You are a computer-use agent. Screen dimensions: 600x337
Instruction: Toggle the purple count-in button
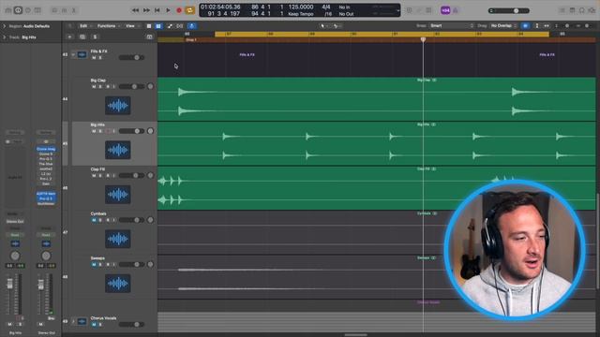coord(445,10)
